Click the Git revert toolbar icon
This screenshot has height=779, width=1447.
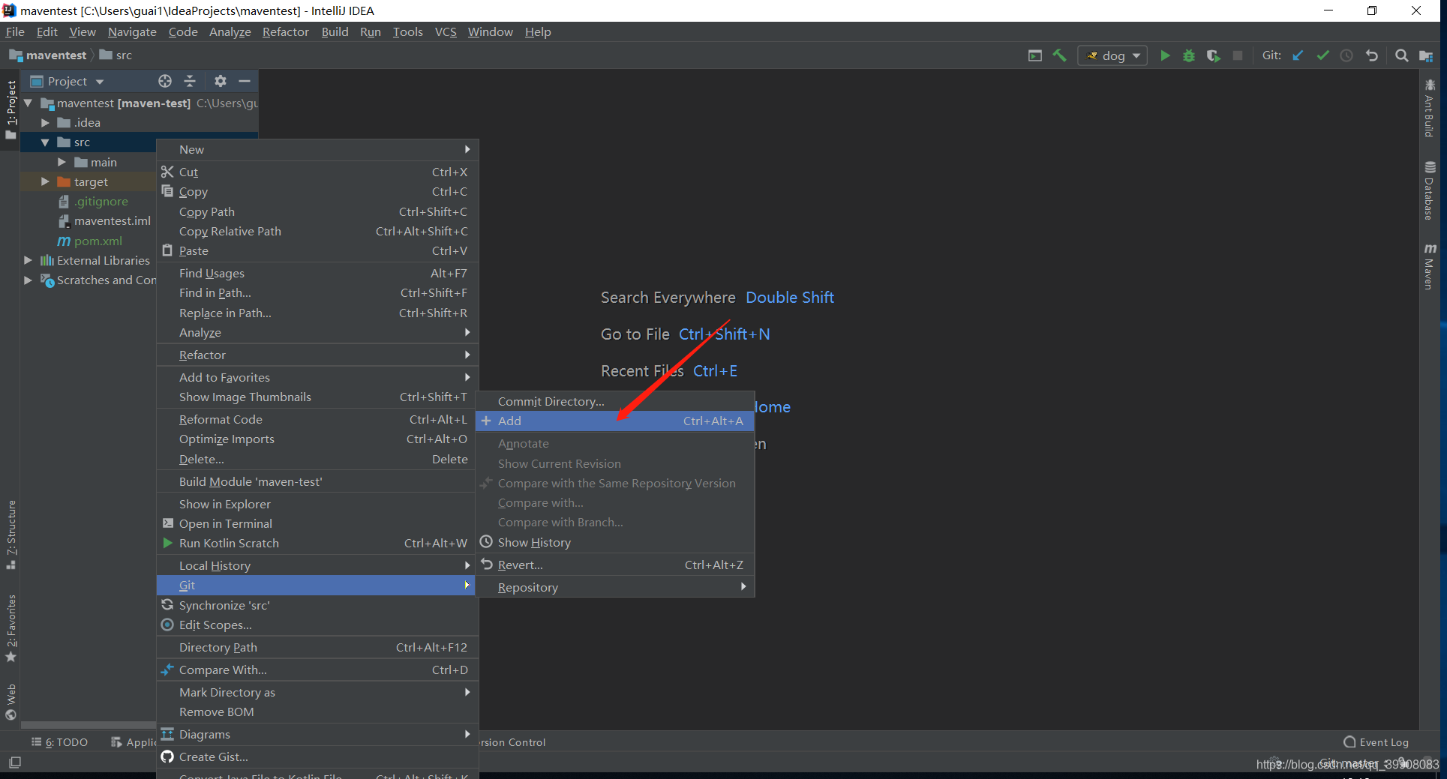click(x=1372, y=55)
